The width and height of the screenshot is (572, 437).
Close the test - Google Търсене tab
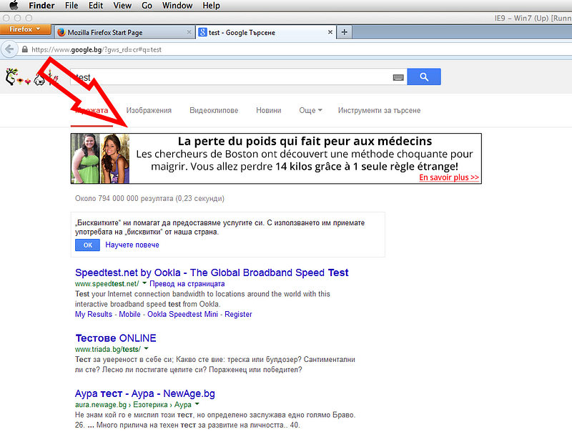pos(330,32)
